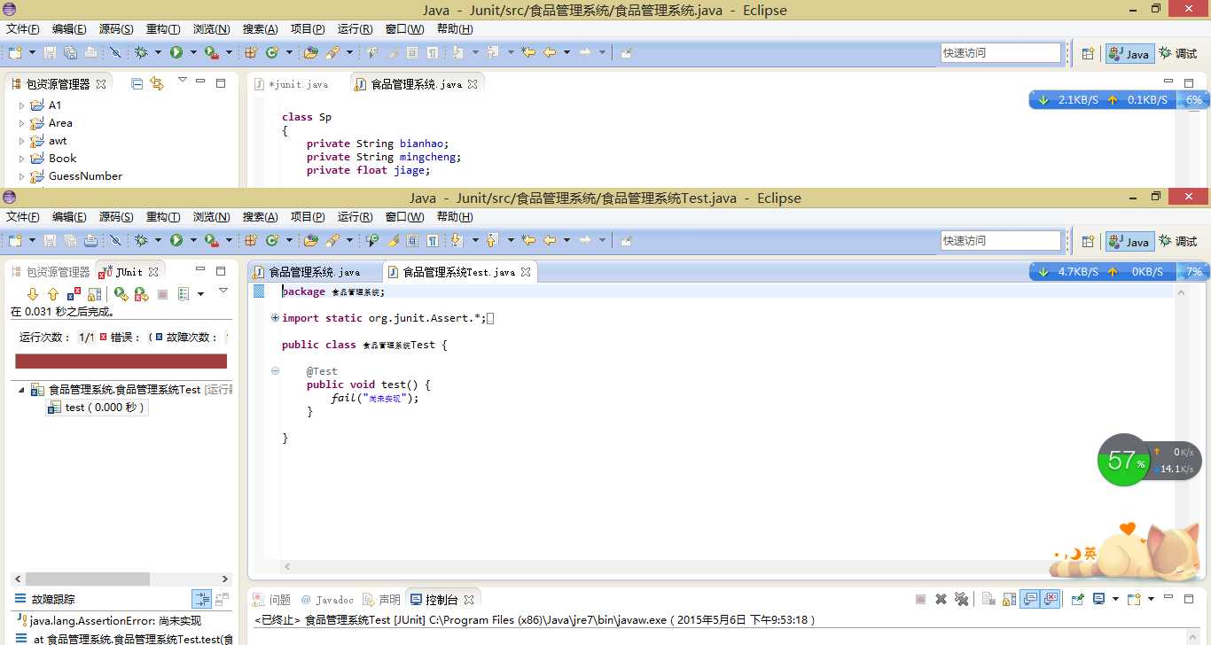
Task: Click 快速访问 field in lower window
Action: click(1001, 240)
